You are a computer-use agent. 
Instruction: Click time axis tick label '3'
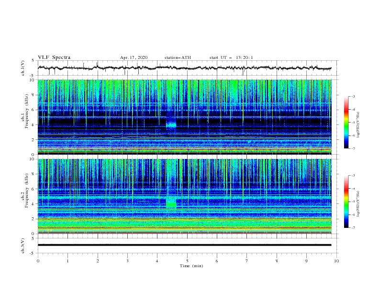[127, 261]
